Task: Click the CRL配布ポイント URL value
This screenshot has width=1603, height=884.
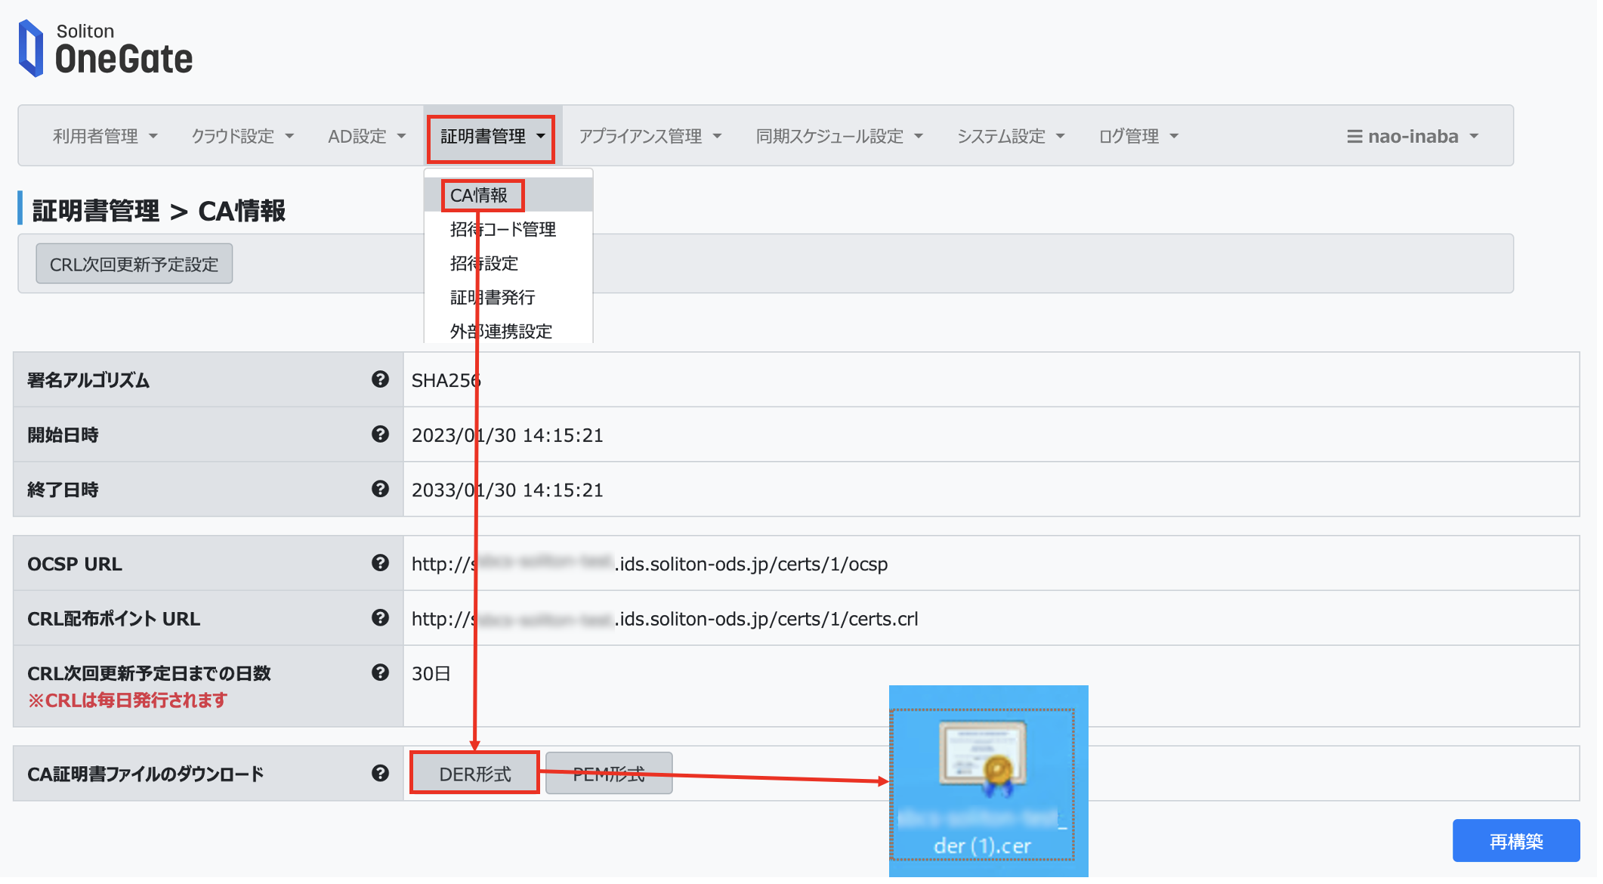Action: tap(665, 620)
